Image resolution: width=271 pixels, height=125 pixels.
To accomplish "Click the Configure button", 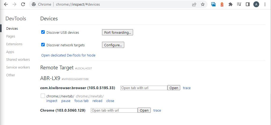I will point(113,45).
